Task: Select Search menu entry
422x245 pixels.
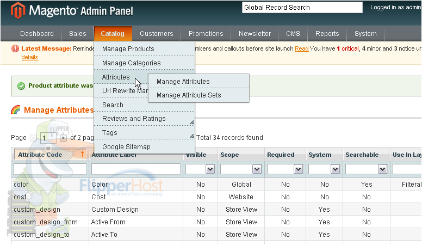Action: point(144,105)
